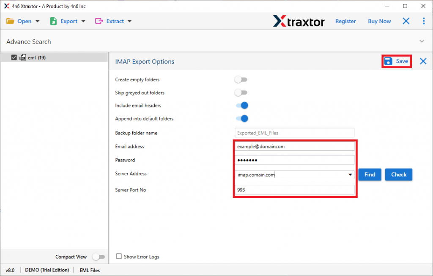Check the Show Error Logs checkbox
433x276 pixels.
119,257
